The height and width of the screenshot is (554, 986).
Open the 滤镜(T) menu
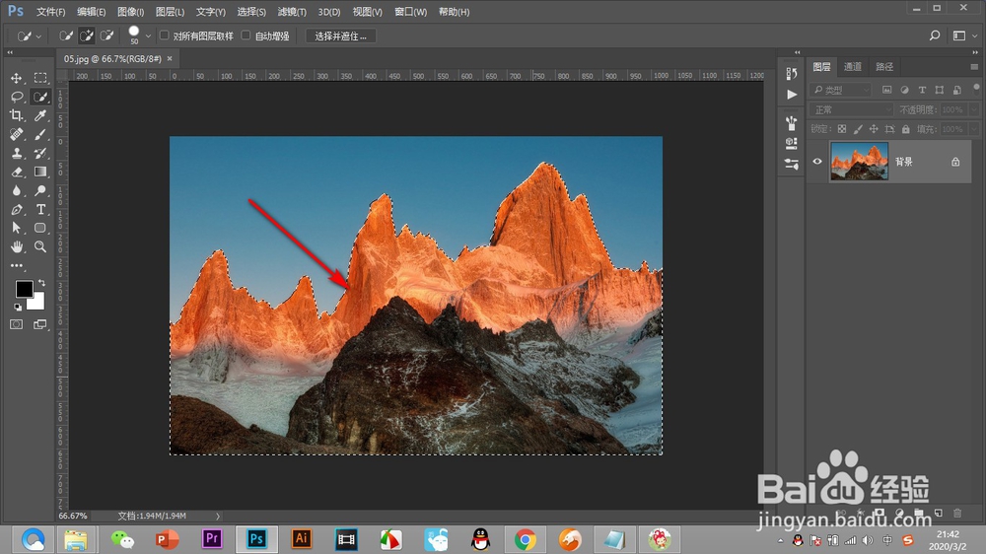[292, 12]
